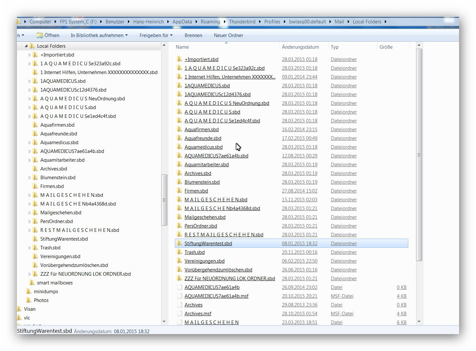Click folder icon of Aquafreunde.sbd in file list

179,138
